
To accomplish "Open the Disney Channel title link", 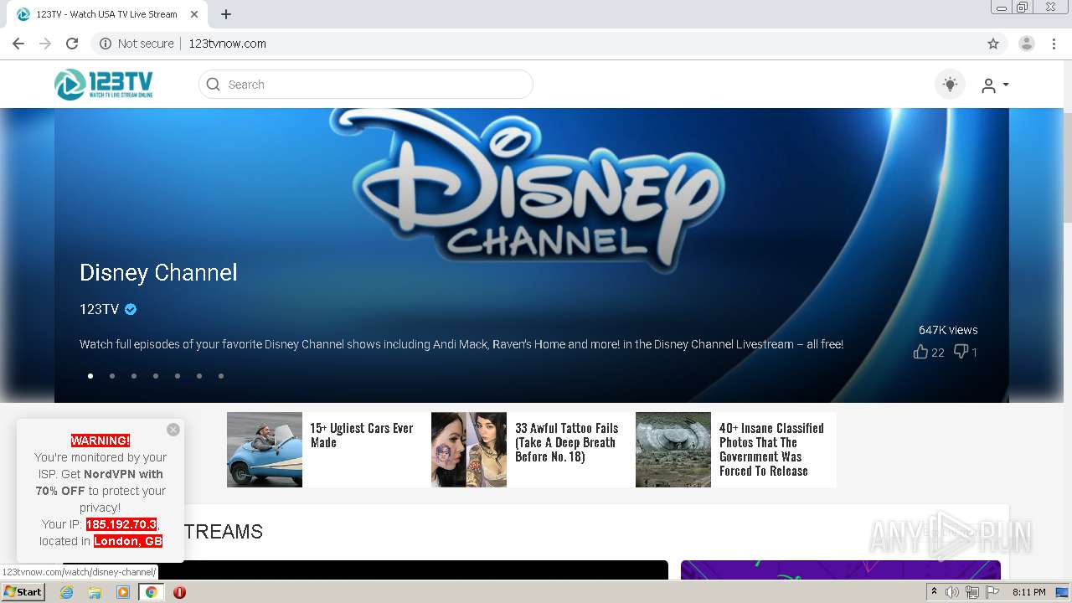I will (158, 272).
